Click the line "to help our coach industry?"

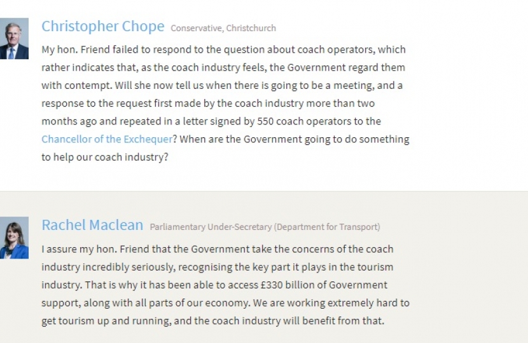coord(105,156)
